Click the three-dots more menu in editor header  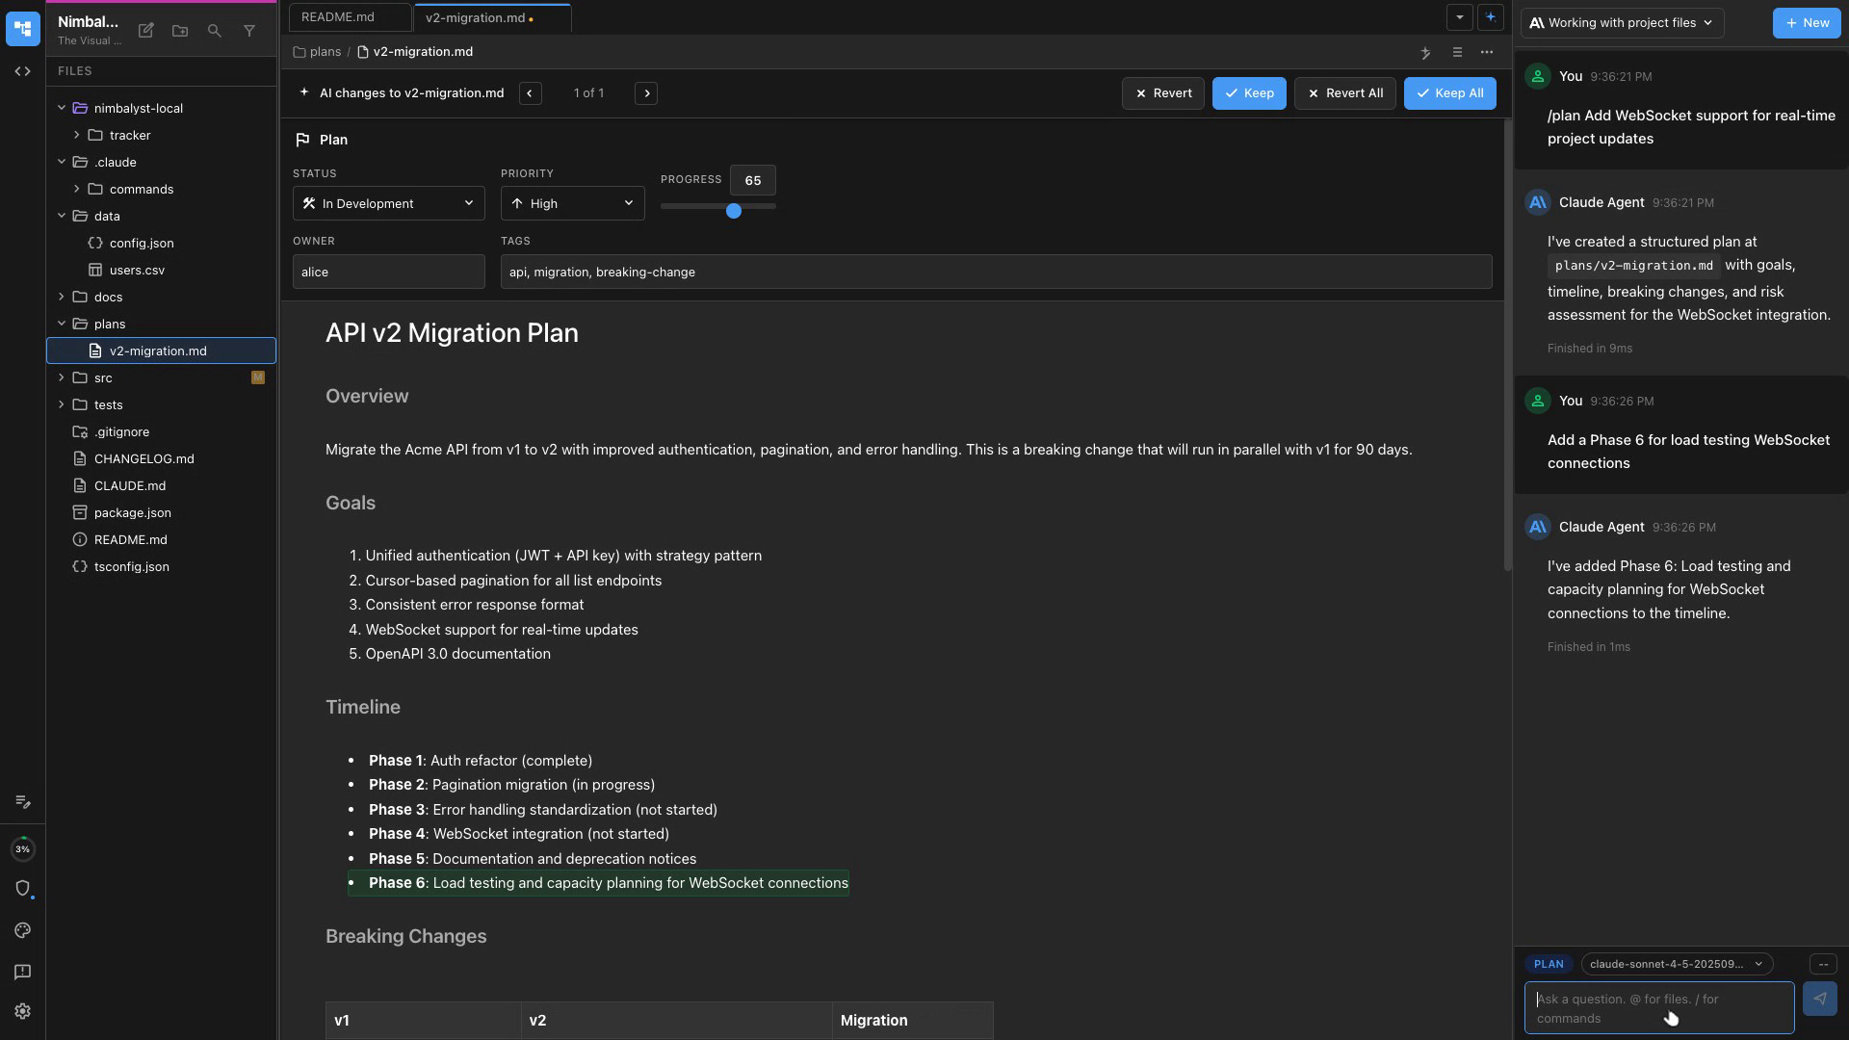1487,52
